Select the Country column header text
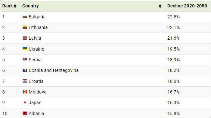The width and height of the screenshot is (211, 118). [x=30, y=6]
